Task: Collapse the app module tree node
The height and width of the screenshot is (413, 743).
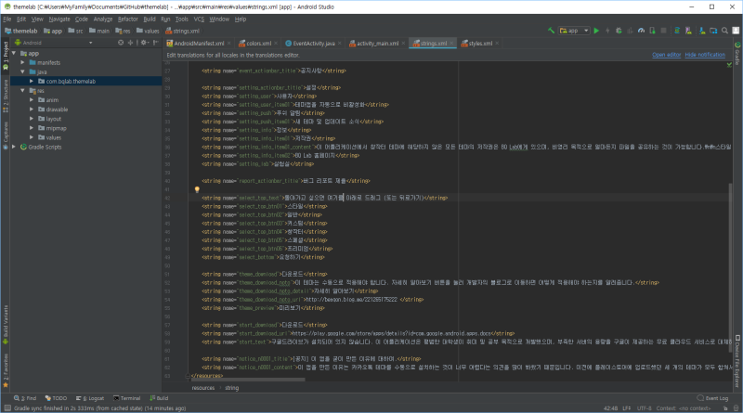Action: [x=14, y=53]
